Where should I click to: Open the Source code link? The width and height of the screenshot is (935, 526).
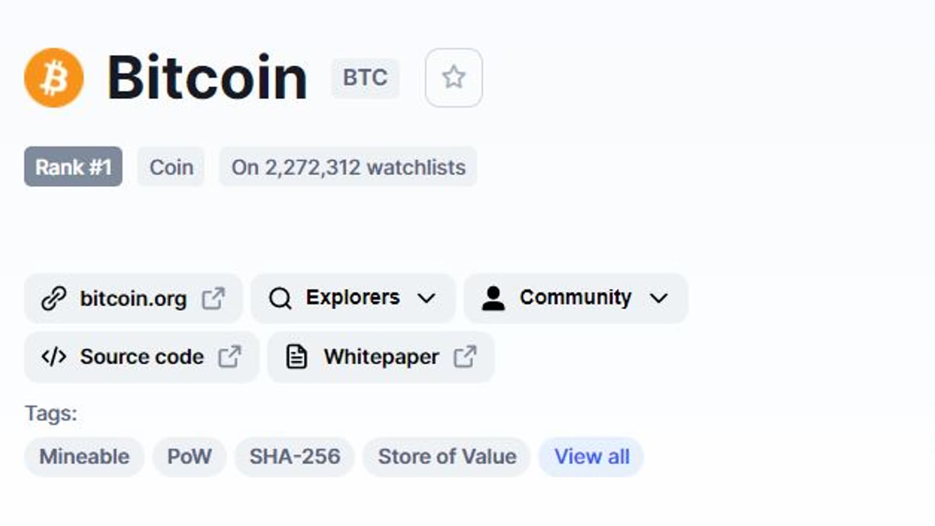[x=141, y=357]
